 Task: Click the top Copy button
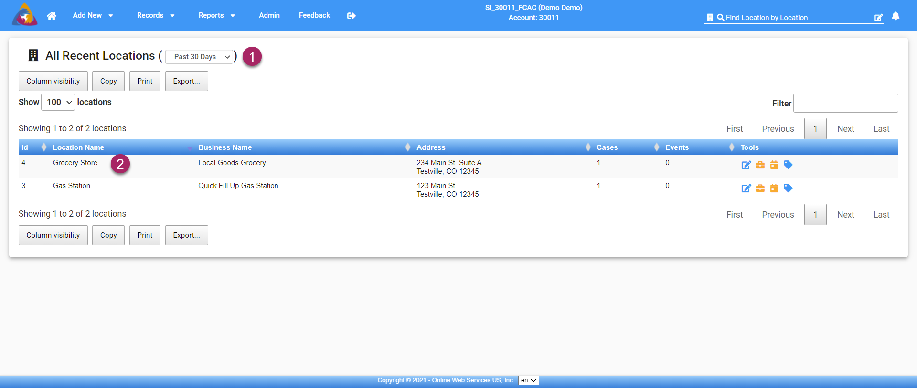pyautogui.click(x=108, y=81)
